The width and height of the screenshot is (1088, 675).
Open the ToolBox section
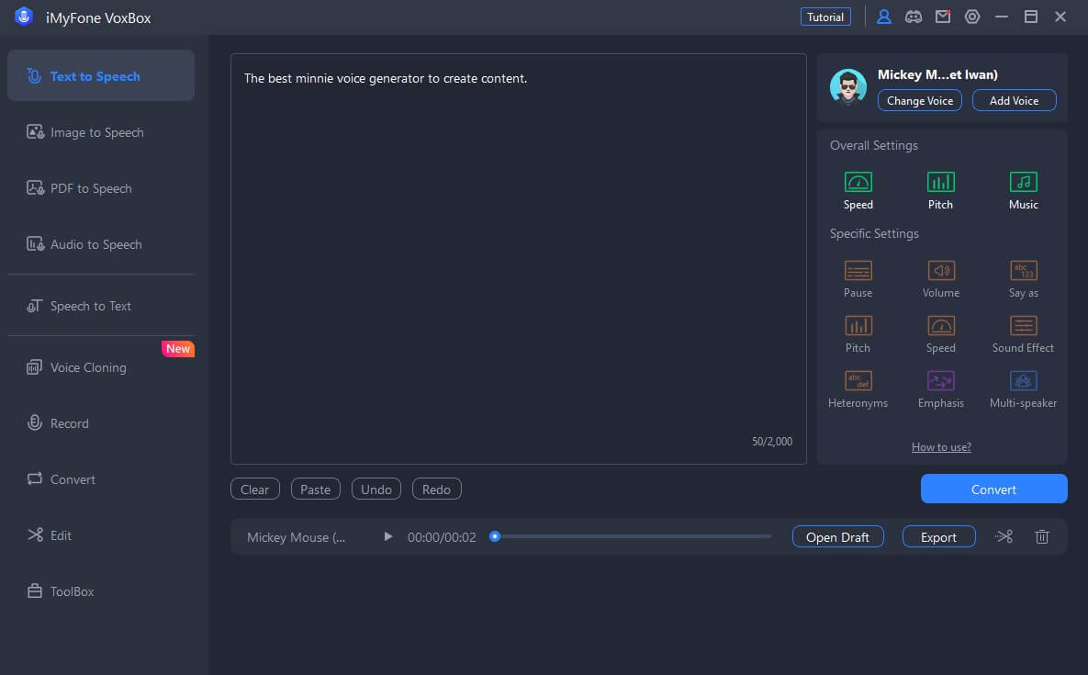click(x=101, y=591)
